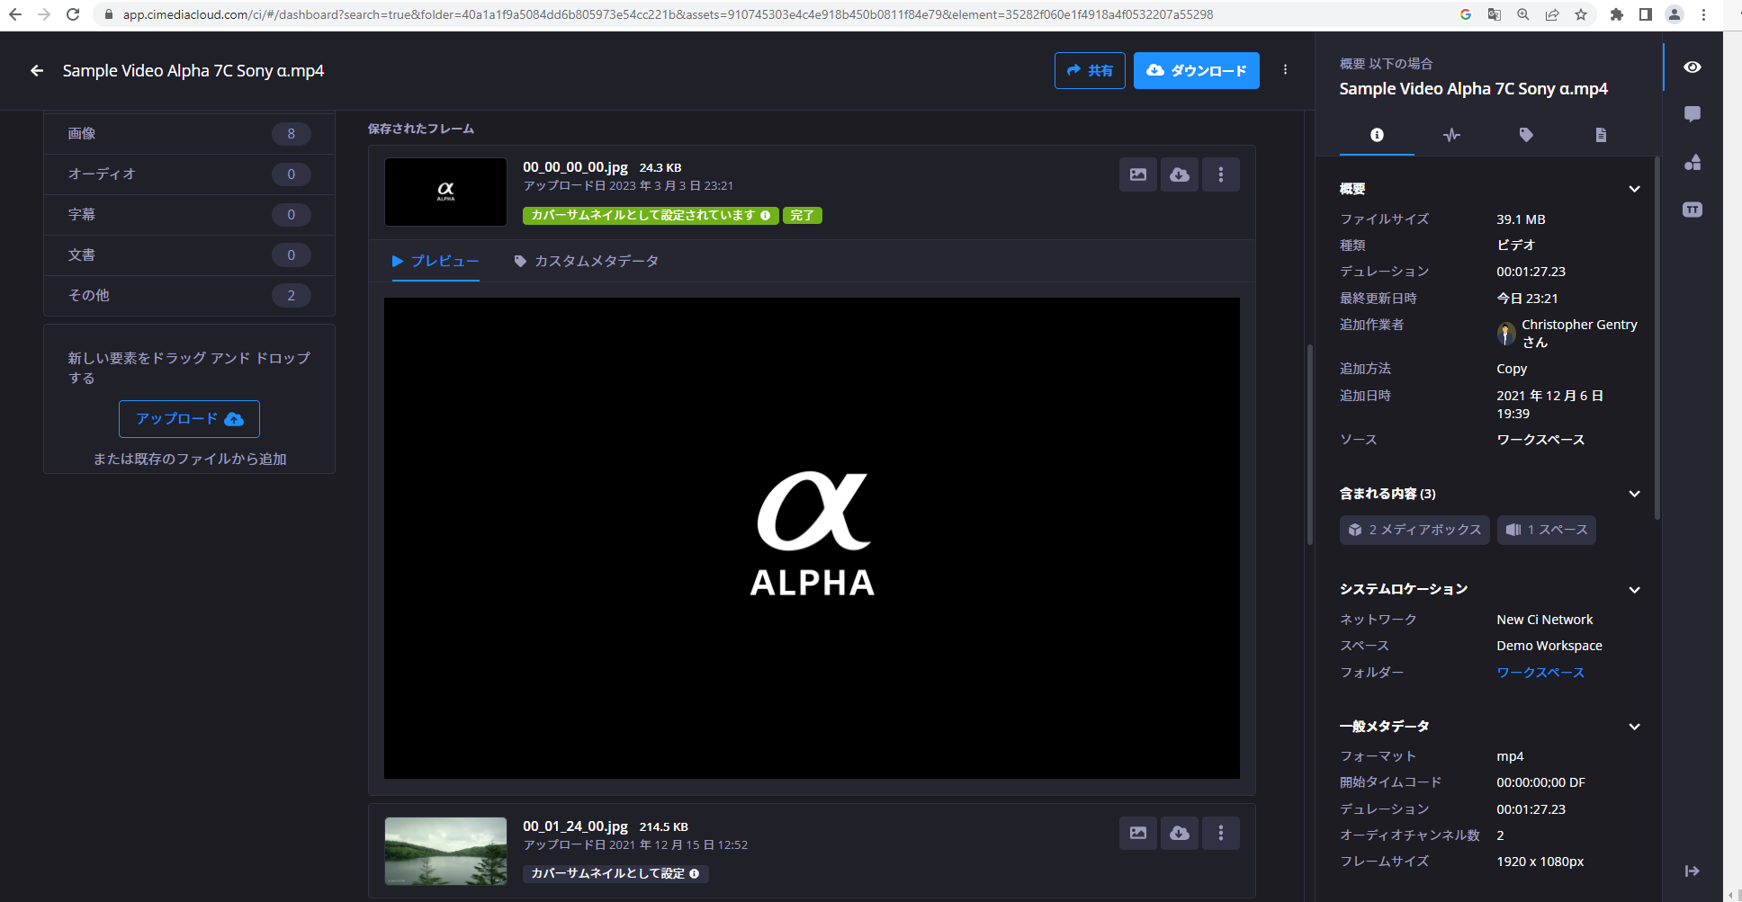This screenshot has height=902, width=1742.
Task: Select the プレビュー tab
Action: click(435, 261)
